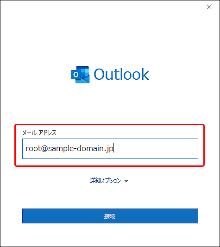This screenshot has width=220, height=247.
Task: Click the letter 'O' of Outlook wordmark
Action: (99, 74)
